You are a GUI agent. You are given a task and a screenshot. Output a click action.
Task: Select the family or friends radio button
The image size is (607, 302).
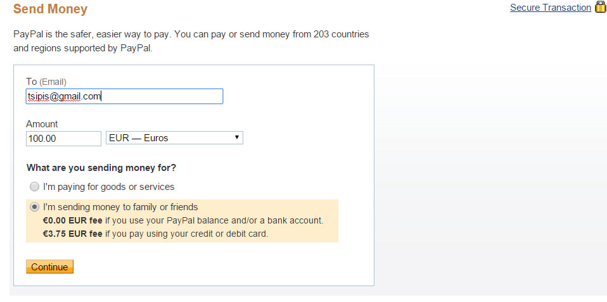click(34, 207)
